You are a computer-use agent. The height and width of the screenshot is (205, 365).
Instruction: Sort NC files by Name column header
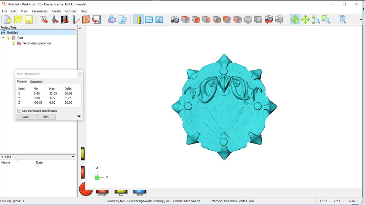(x=18, y=162)
